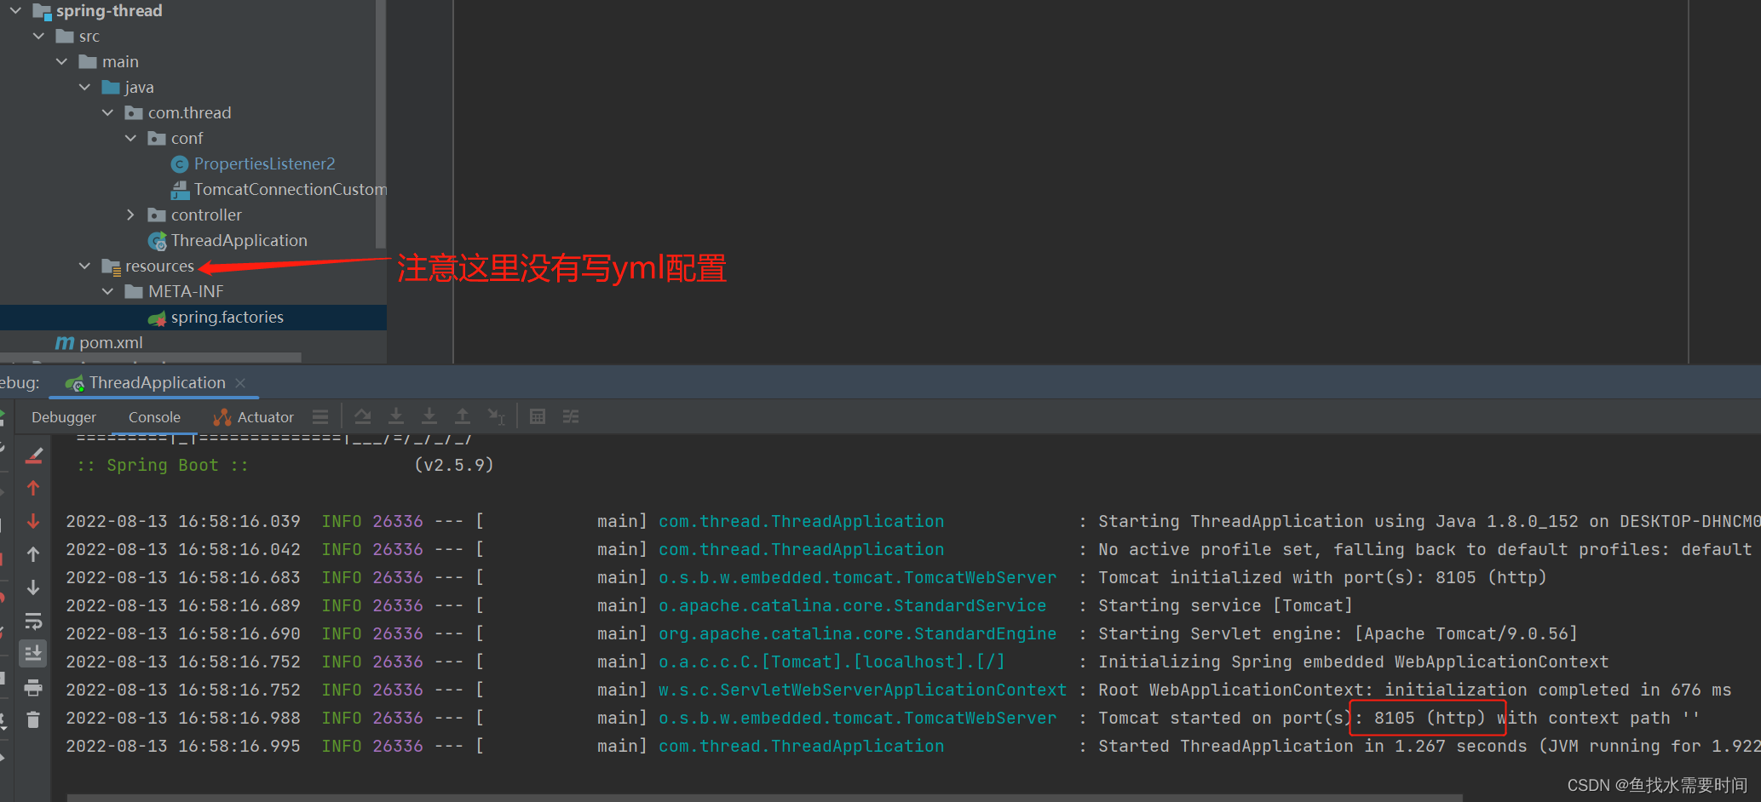1761x802 pixels.
Task: Print console output via printer icon
Action: pos(33,687)
